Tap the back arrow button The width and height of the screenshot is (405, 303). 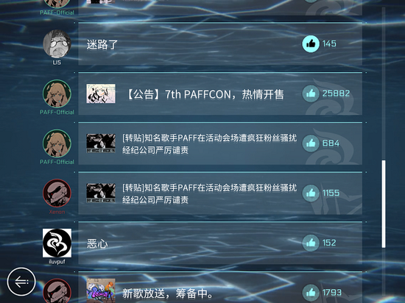[x=21, y=282]
